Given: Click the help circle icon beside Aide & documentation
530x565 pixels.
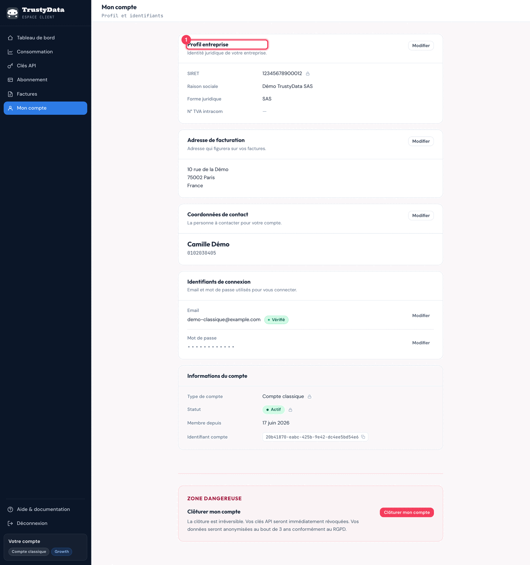Looking at the screenshot, I should [10, 509].
